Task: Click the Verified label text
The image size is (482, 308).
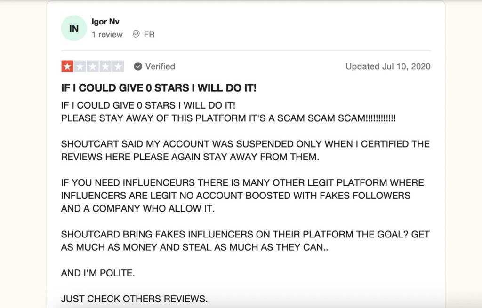Action: tap(160, 66)
